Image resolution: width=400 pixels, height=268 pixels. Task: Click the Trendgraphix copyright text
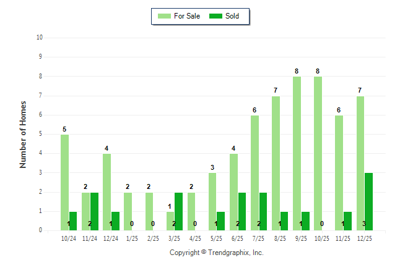pyautogui.click(x=217, y=253)
